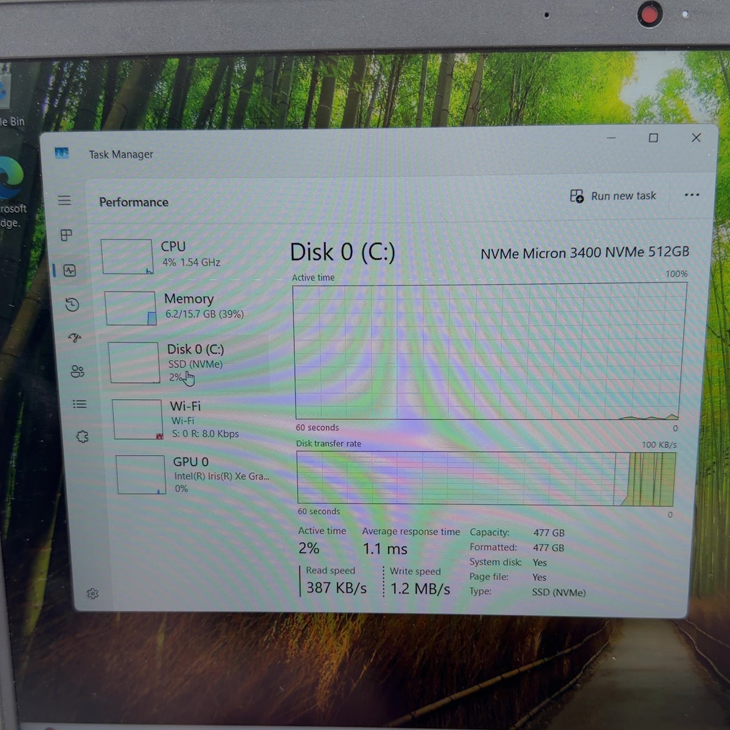Click the CPU mini graph thumbnail
The height and width of the screenshot is (730, 730).
point(127,257)
